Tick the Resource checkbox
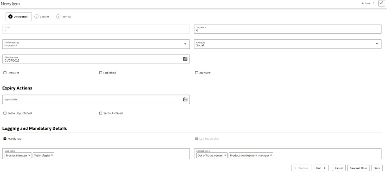Screen dimensions: 387x175 pyautogui.click(x=5, y=73)
